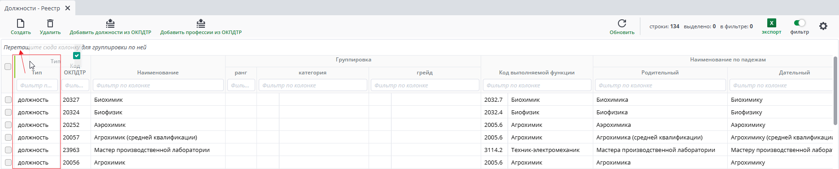The width and height of the screenshot is (839, 169).
Task: Open the settings gear
Action: (x=823, y=26)
